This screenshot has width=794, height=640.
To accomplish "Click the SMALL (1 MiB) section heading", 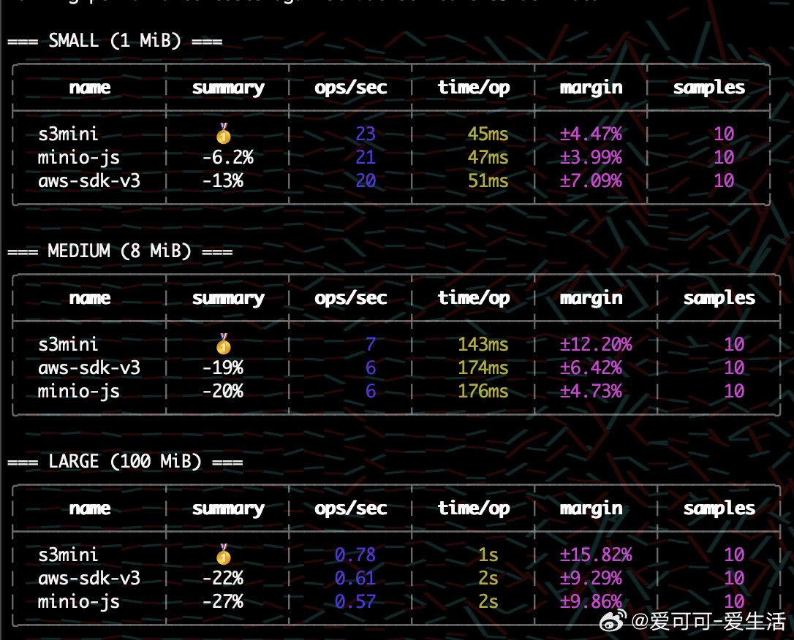I will [x=115, y=40].
